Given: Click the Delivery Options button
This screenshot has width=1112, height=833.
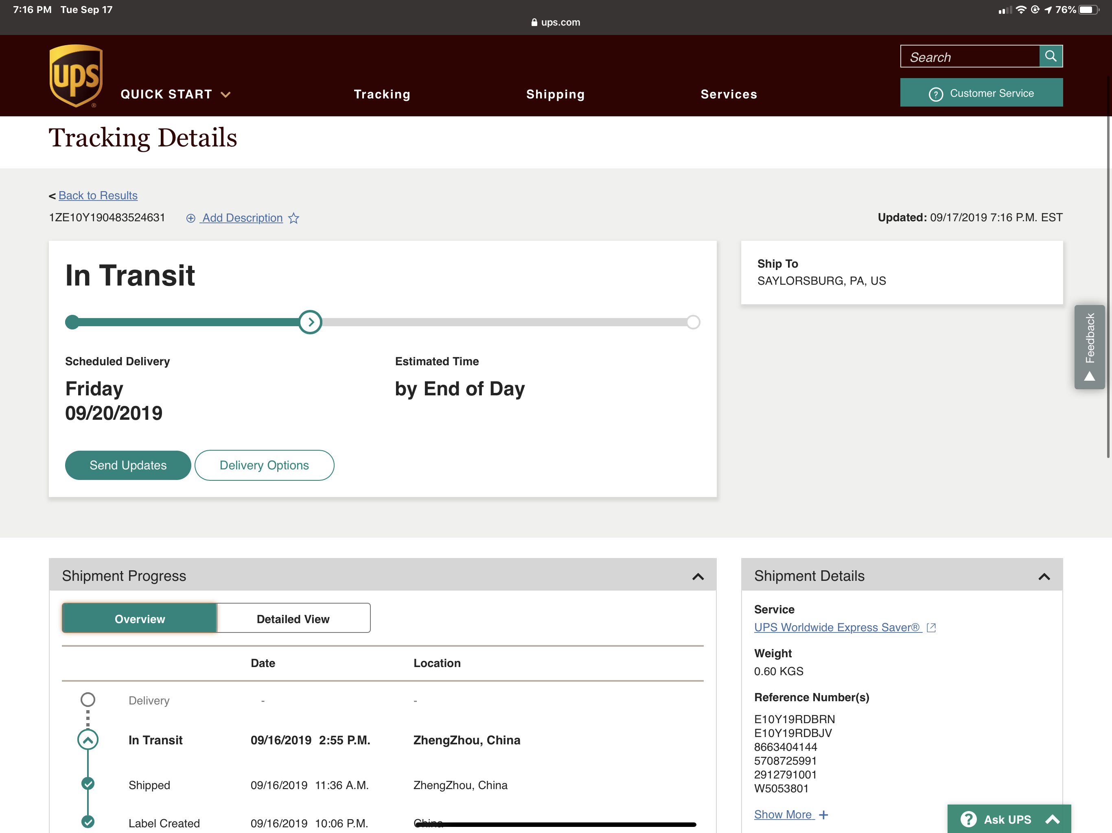Looking at the screenshot, I should coord(265,465).
